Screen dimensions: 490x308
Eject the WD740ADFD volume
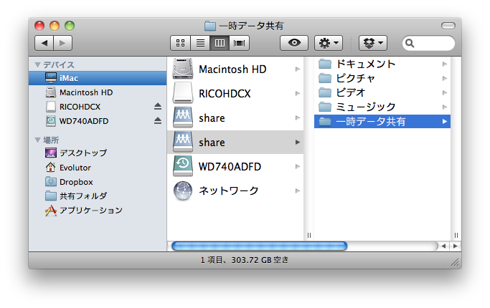[158, 121]
